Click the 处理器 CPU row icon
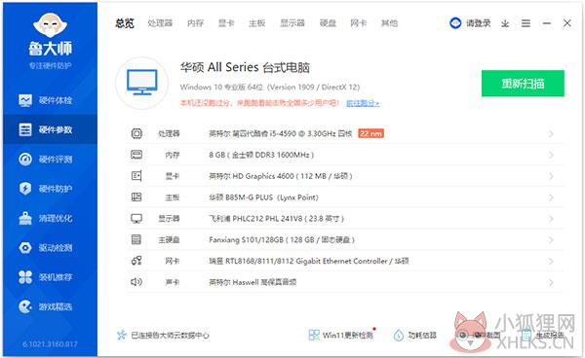The width and height of the screenshot is (585, 358). [x=136, y=133]
